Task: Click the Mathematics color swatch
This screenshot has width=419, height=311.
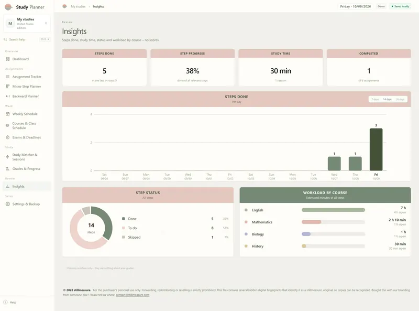Action: click(x=246, y=222)
